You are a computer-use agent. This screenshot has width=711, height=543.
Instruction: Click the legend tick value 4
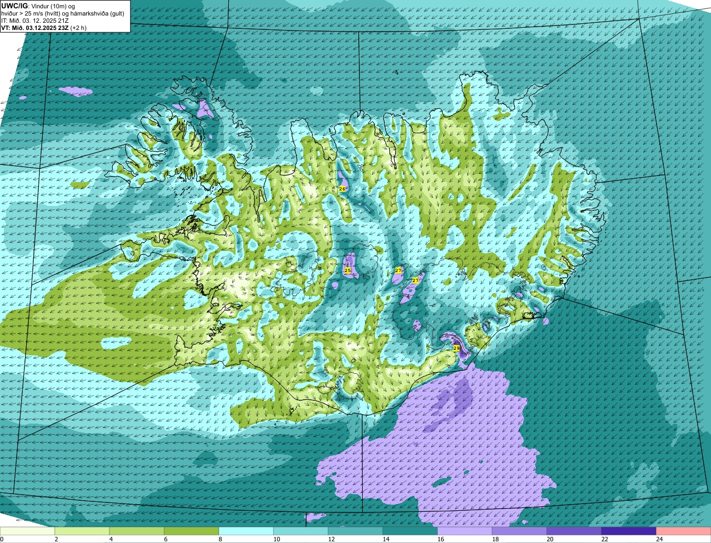tap(111, 539)
